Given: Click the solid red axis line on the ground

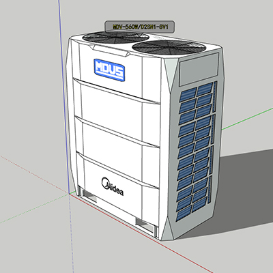Looking at the screenshot, I should [x=141, y=233].
